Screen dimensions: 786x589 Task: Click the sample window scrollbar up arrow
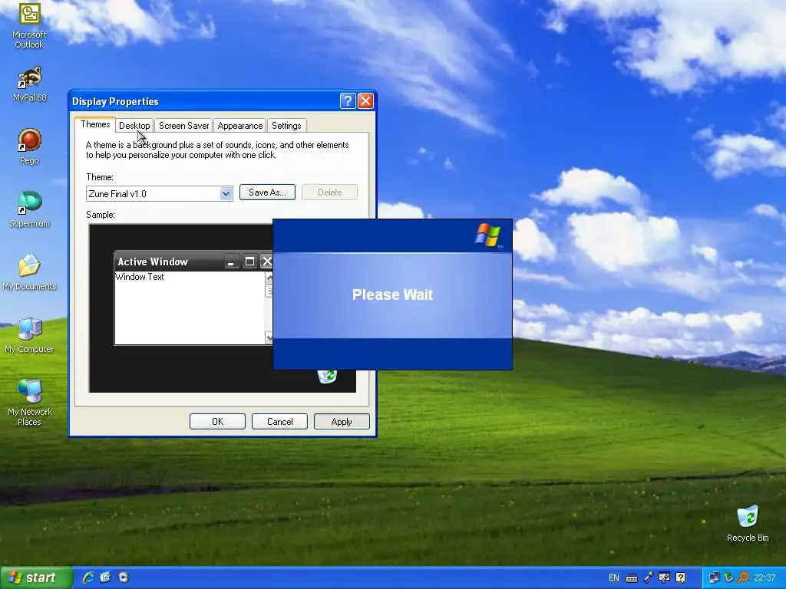tap(269, 278)
